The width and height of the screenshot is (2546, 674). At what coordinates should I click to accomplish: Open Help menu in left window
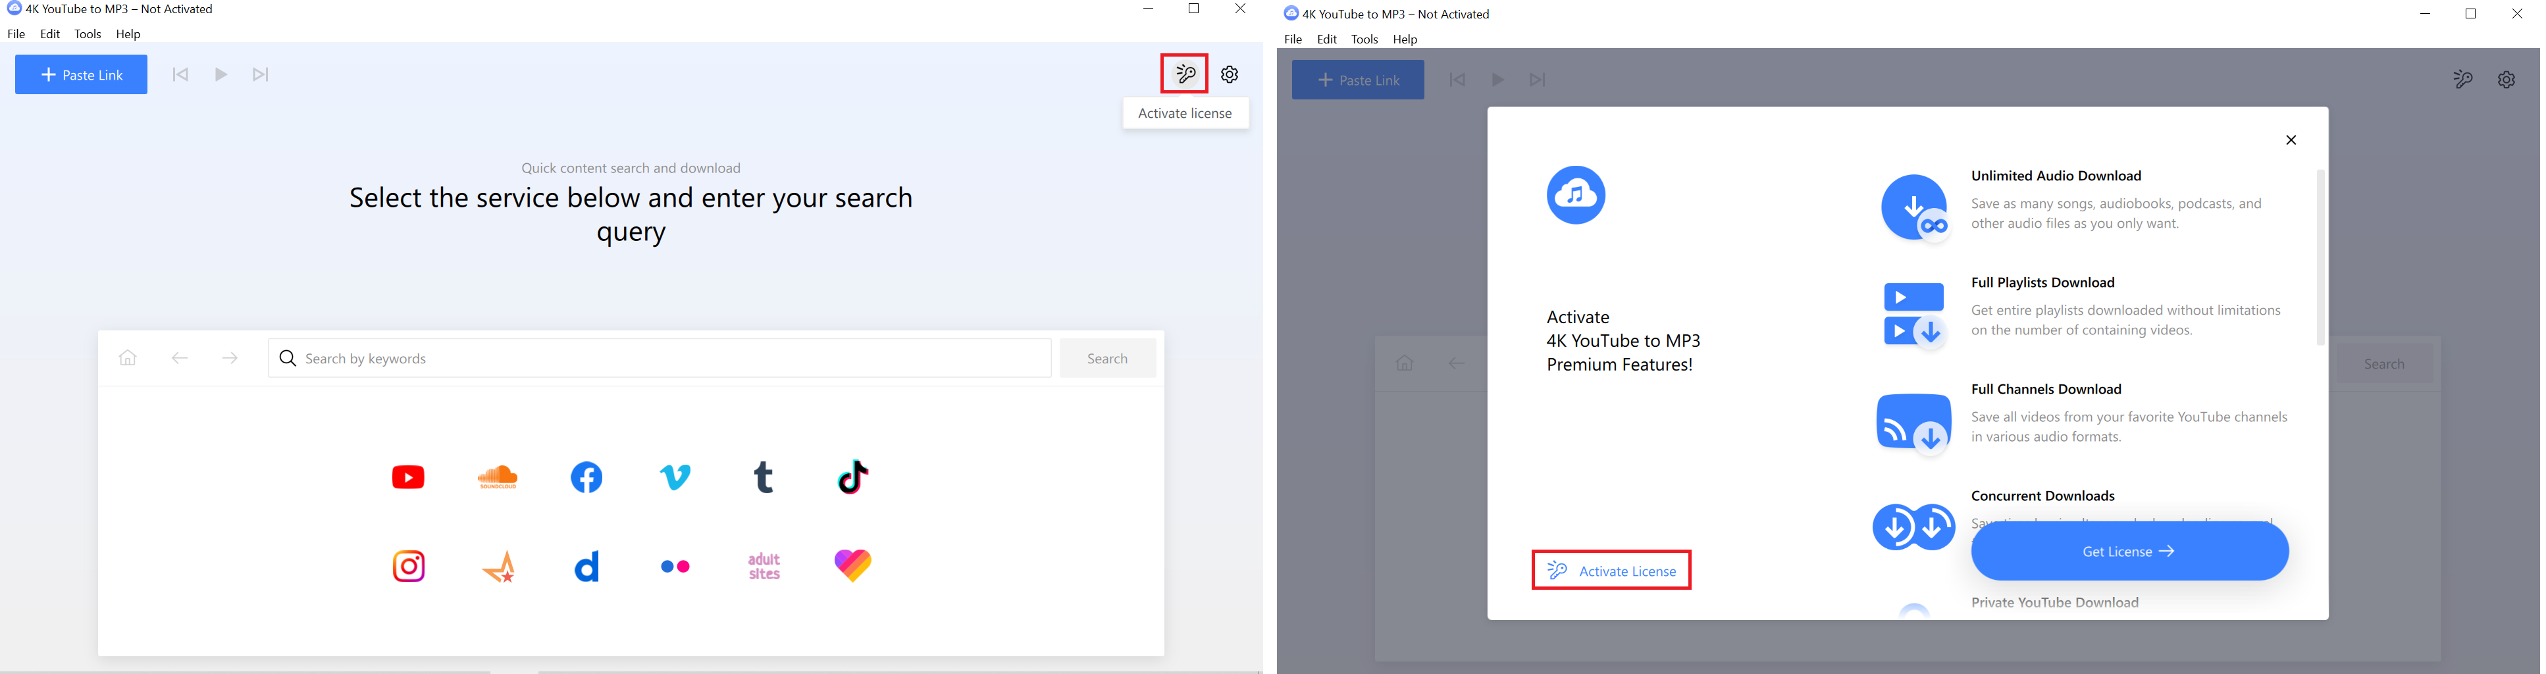tap(128, 35)
